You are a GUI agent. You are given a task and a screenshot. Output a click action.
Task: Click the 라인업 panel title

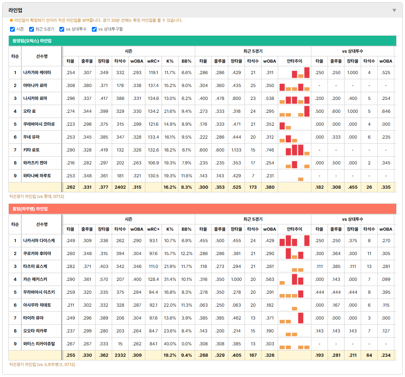[x=15, y=10]
